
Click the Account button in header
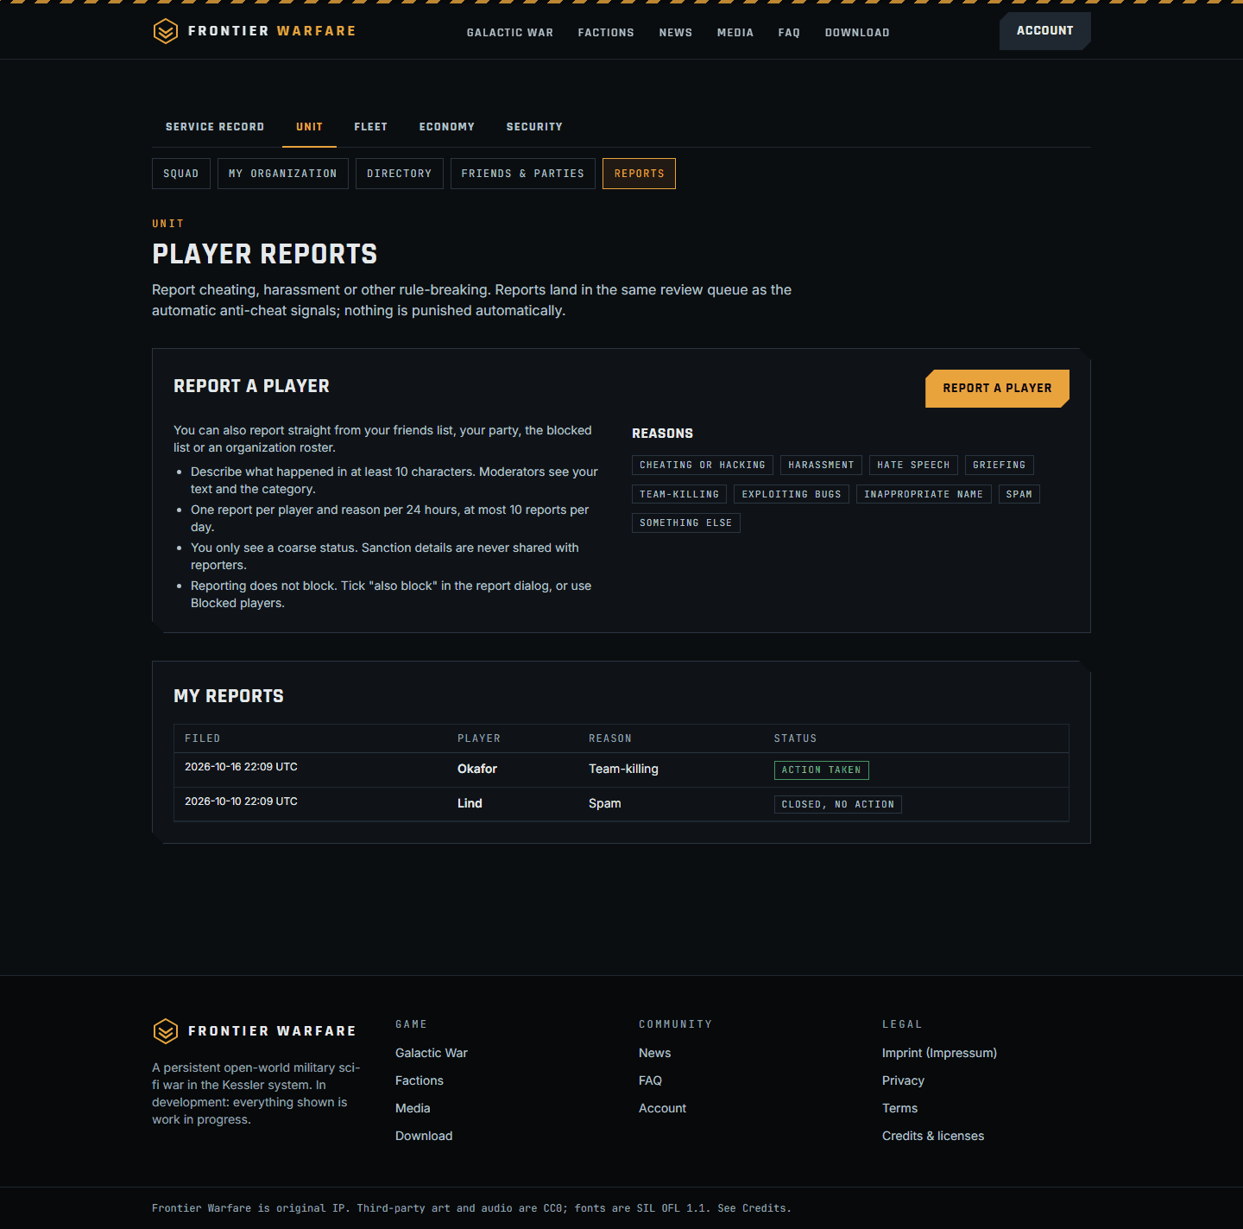1045,31
